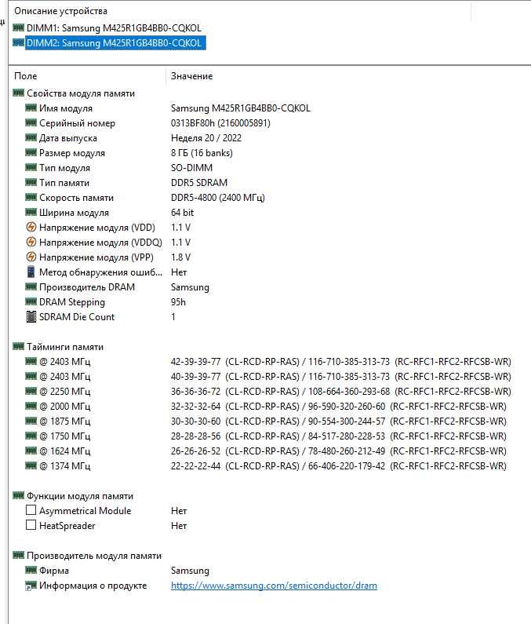
Task: Select the SO-DIMM value
Action: tap(191, 167)
